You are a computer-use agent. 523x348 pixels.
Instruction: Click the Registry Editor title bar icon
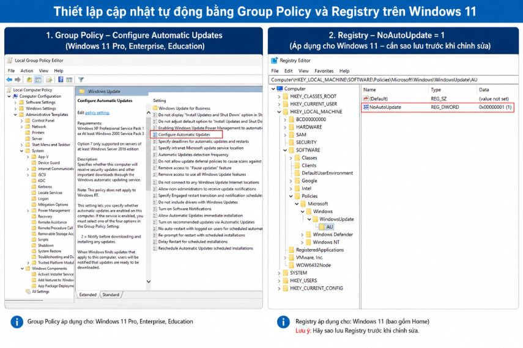275,60
